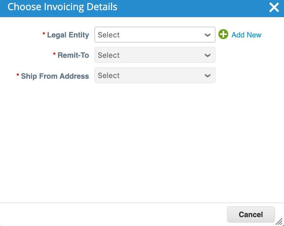
Task: Open the Ship From Address selector
Action: click(x=155, y=76)
